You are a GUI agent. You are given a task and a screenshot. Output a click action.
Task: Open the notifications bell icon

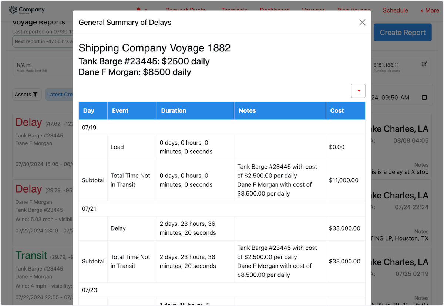tap(138, 10)
